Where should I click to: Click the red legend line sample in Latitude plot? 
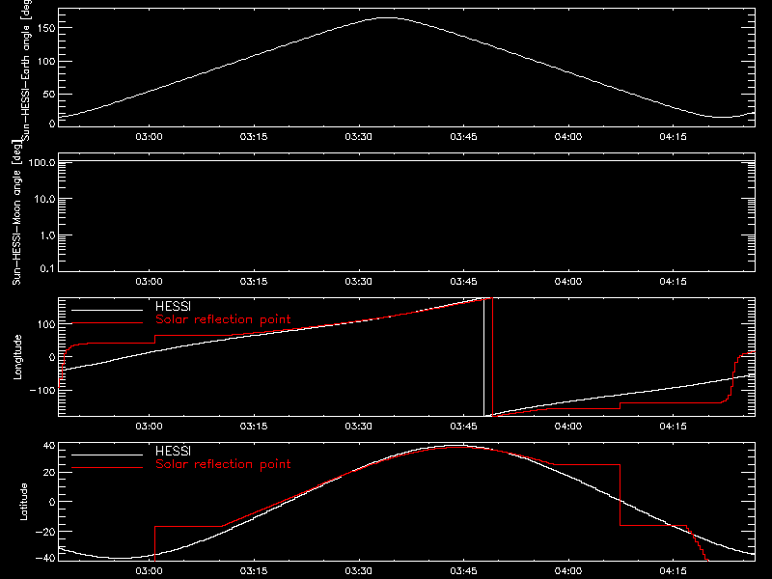tap(107, 468)
